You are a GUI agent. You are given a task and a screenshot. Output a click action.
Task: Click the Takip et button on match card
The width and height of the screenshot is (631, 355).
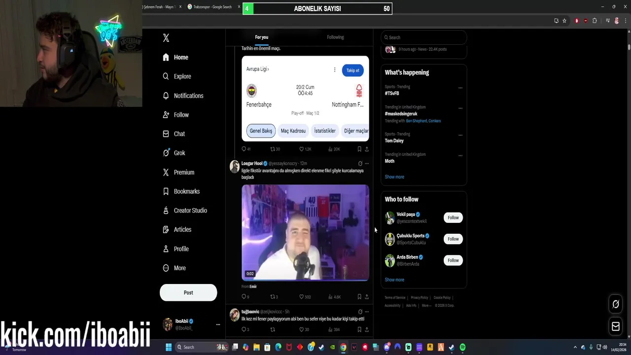352,71
